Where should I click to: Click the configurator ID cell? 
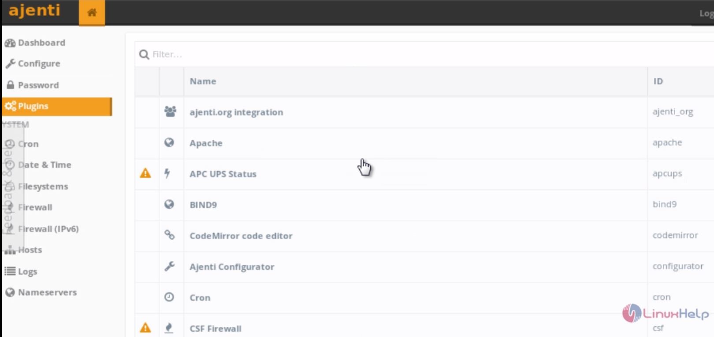pyautogui.click(x=678, y=266)
